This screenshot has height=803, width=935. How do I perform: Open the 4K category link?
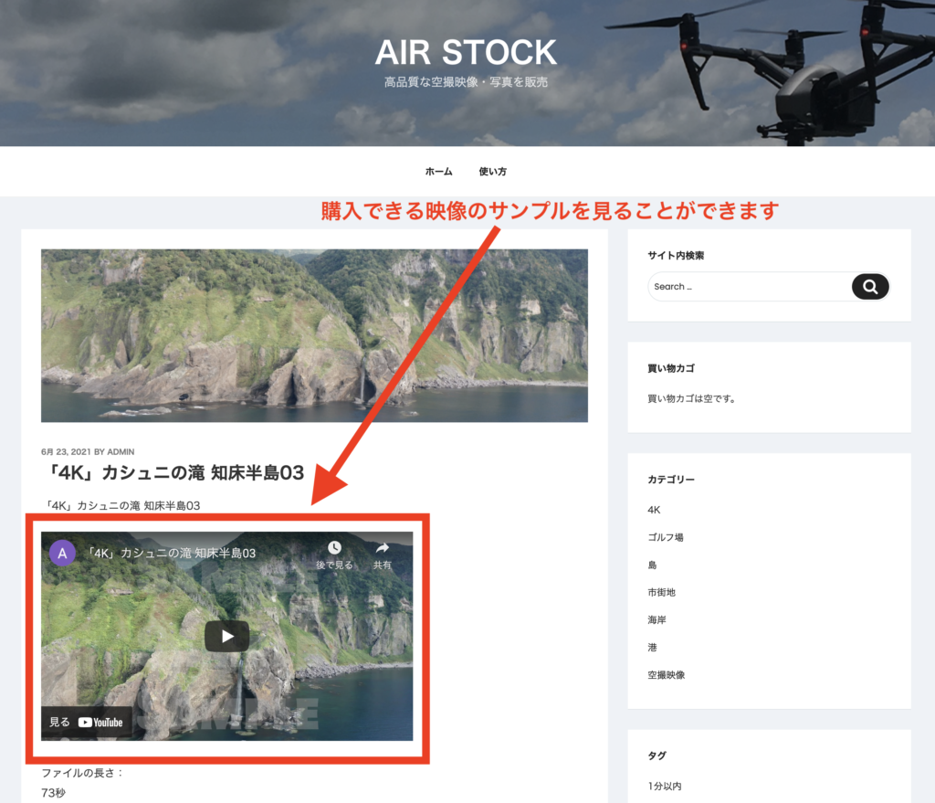654,510
